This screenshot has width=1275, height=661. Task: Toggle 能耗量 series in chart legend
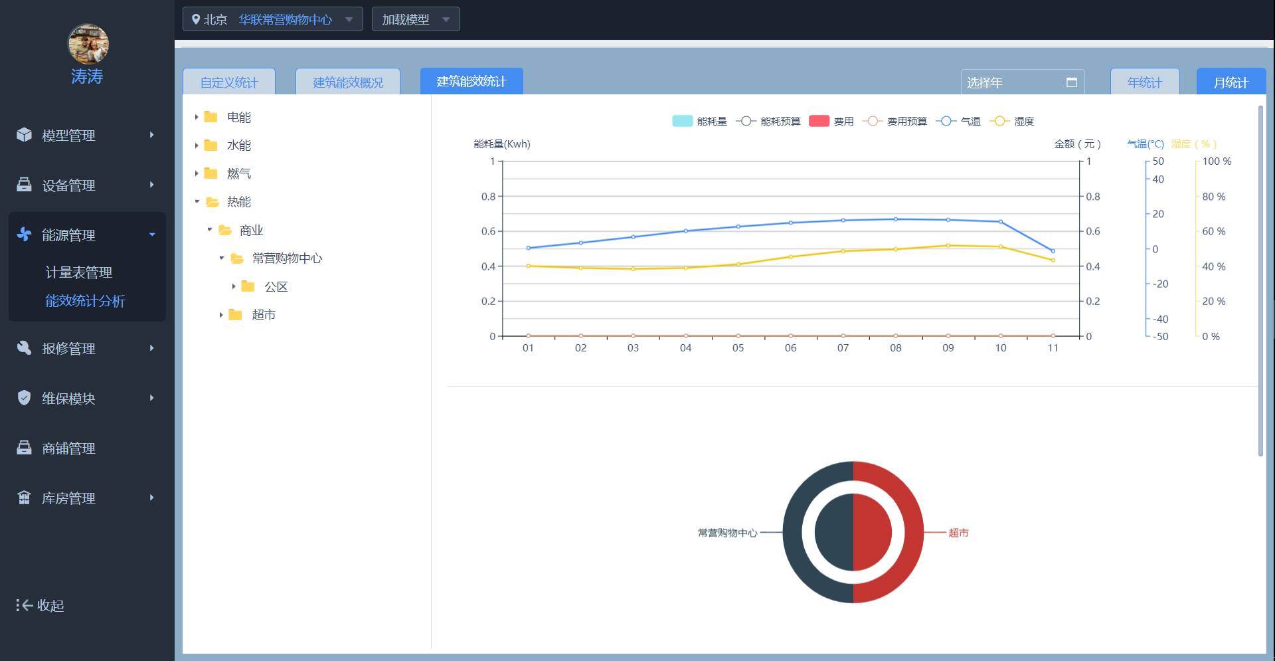pos(699,121)
